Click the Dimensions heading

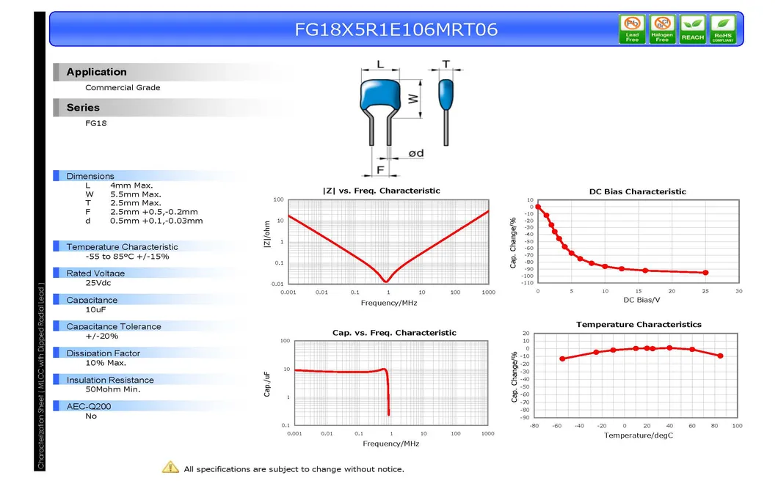(x=90, y=176)
